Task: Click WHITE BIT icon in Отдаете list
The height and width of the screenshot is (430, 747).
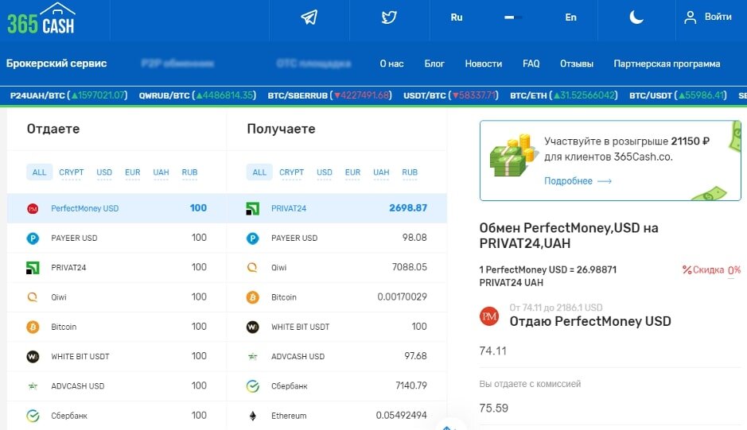Action: pos(33,357)
